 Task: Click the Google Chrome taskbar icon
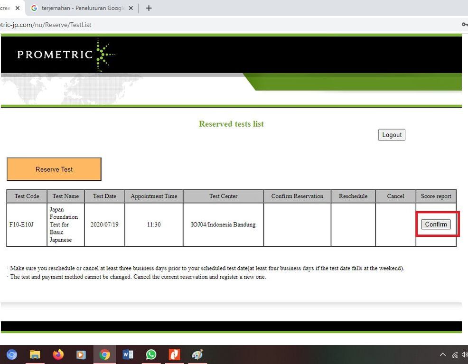coord(104,355)
